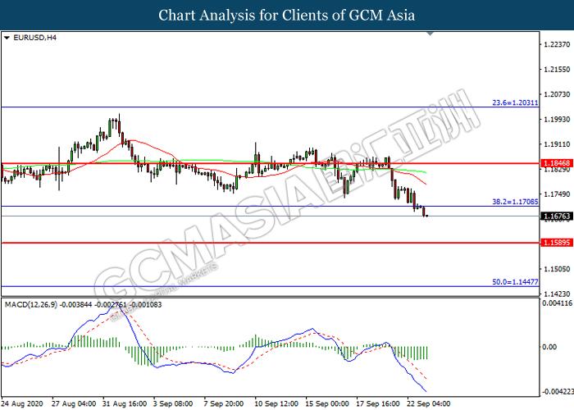Pick the 24 Aug 2020 date on time axis
The image size is (574, 410).
[24, 404]
